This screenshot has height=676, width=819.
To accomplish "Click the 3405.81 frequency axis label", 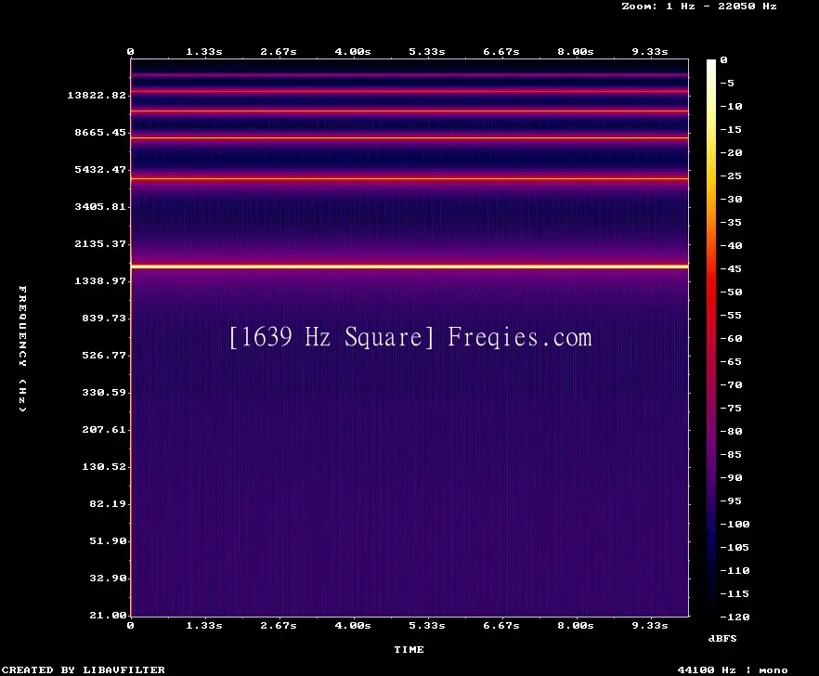I will click(x=100, y=206).
